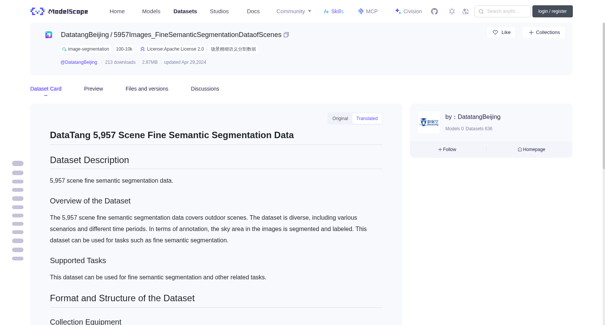Open the Docs section
The image size is (605, 325).
click(253, 11)
